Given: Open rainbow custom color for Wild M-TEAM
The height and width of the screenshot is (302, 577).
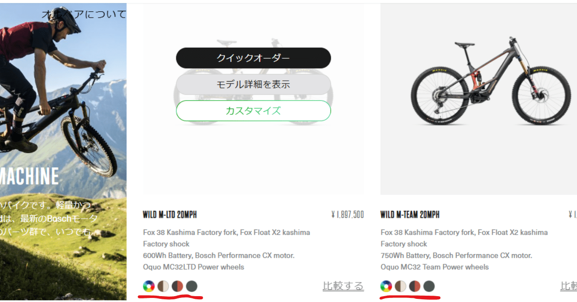Looking at the screenshot, I should click(x=386, y=286).
